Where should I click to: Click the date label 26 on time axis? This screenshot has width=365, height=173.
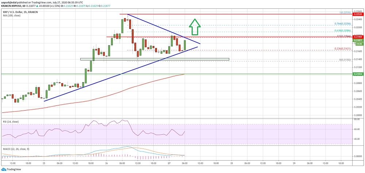coord(106,164)
